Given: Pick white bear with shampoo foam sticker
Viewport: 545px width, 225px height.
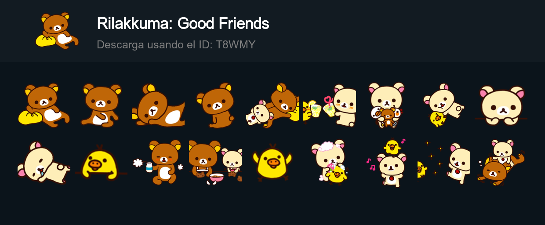Looking at the screenshot, I should 330,163.
